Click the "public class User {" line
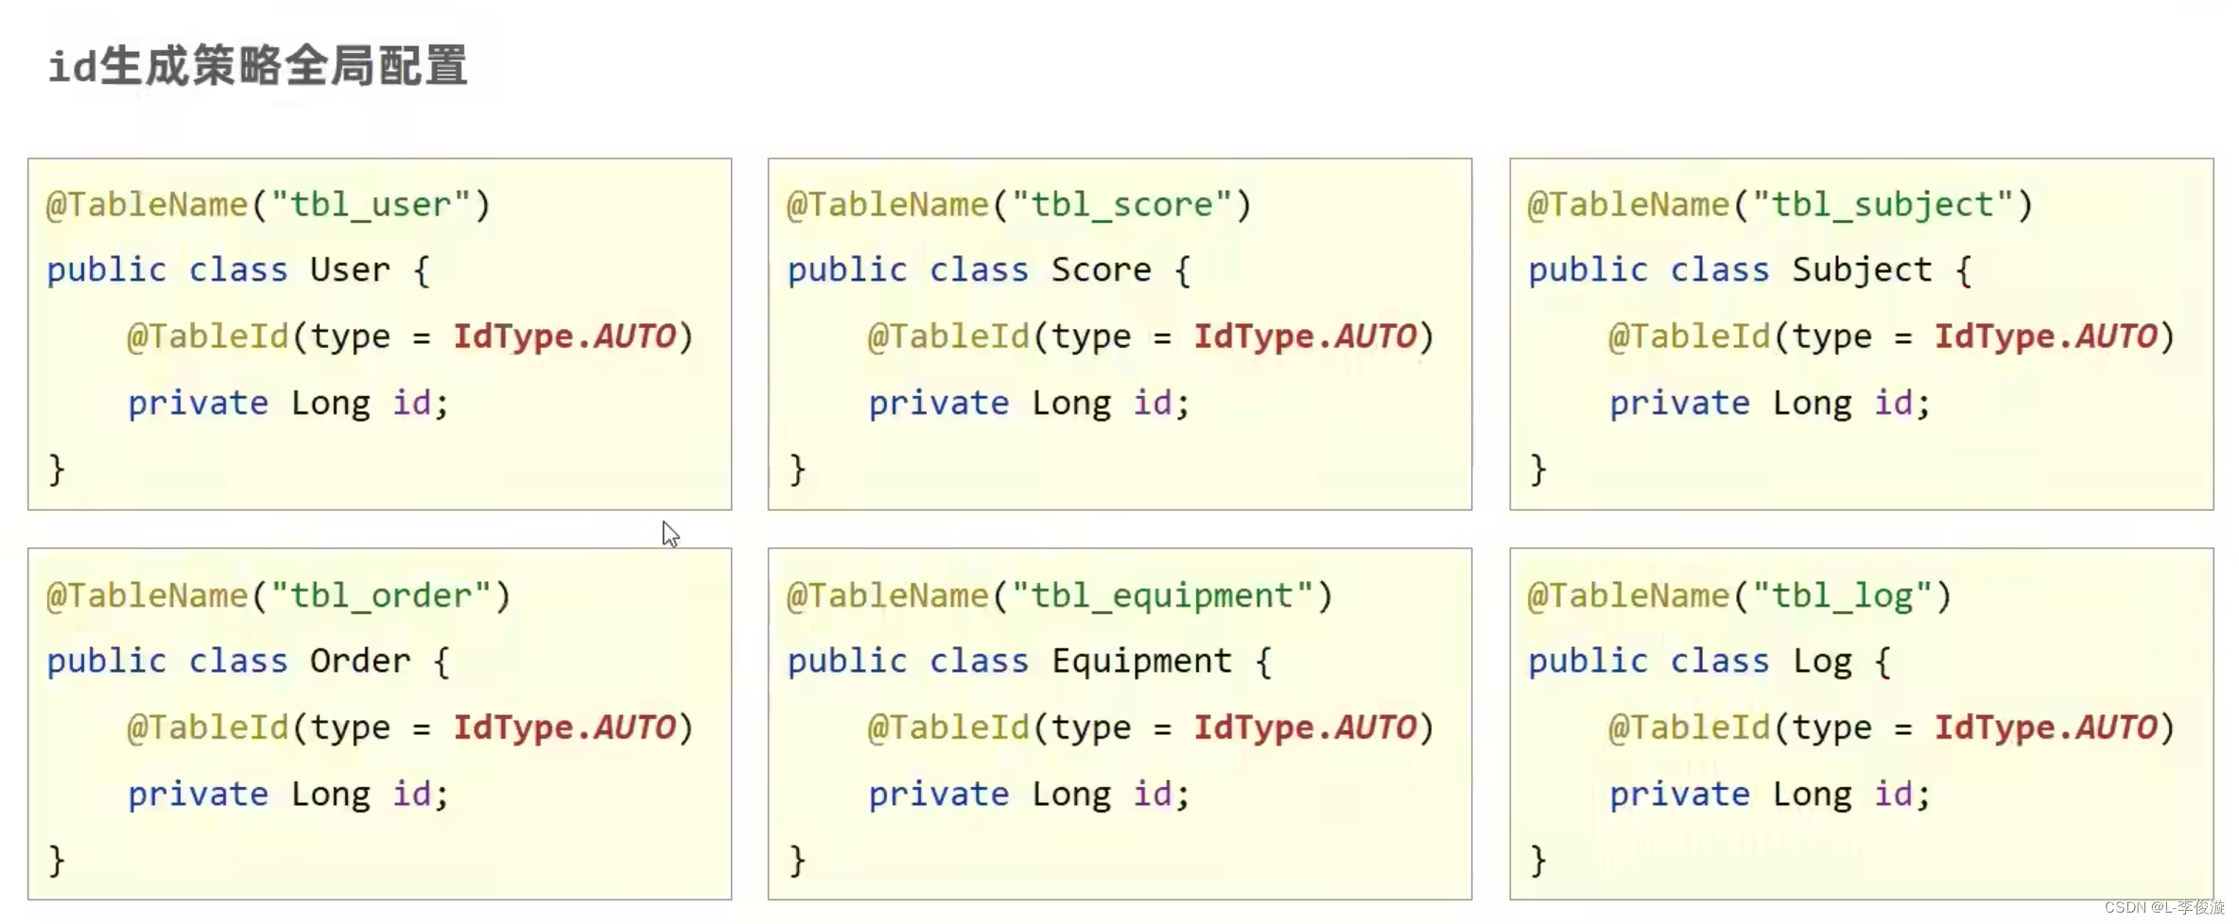Image resolution: width=2239 pixels, height=924 pixels. click(x=238, y=270)
